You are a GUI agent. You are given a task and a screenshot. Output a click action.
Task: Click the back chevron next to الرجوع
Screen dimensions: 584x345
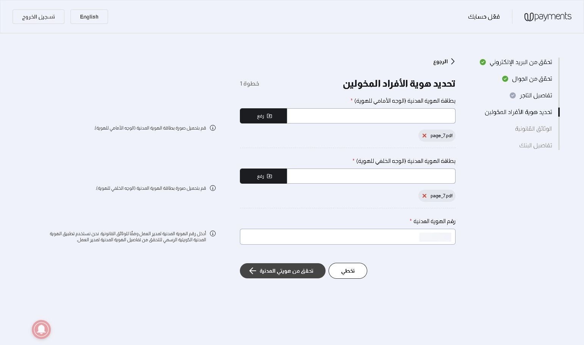pos(452,61)
